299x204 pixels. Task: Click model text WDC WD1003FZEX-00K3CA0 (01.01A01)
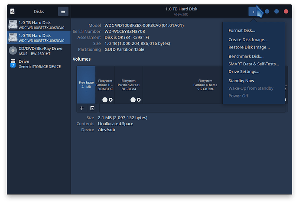[x=144, y=26]
